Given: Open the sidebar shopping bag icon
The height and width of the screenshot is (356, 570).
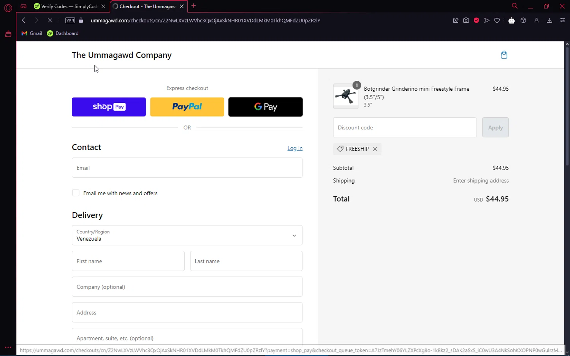Looking at the screenshot, I should click(x=8, y=34).
